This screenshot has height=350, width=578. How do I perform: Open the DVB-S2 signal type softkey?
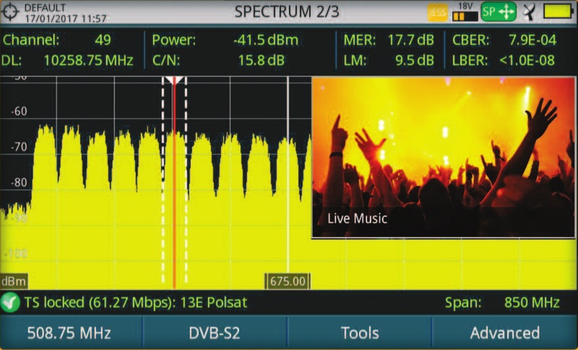point(214,332)
